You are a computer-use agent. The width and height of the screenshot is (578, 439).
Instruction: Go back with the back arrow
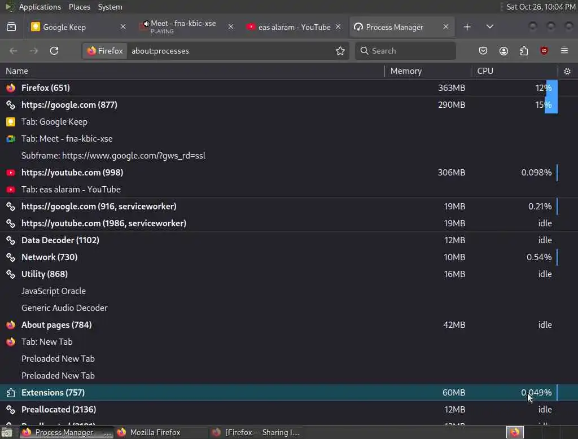14,51
